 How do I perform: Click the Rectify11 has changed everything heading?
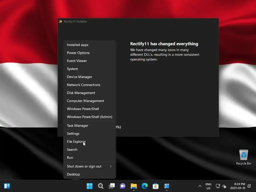click(x=164, y=44)
